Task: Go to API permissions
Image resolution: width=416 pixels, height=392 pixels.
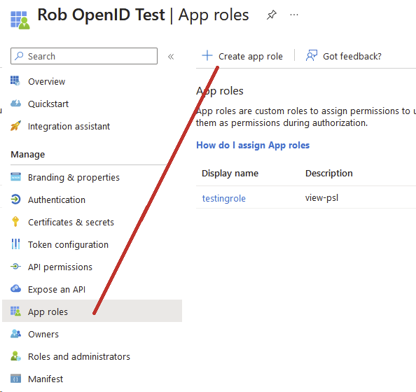Action: (60, 267)
